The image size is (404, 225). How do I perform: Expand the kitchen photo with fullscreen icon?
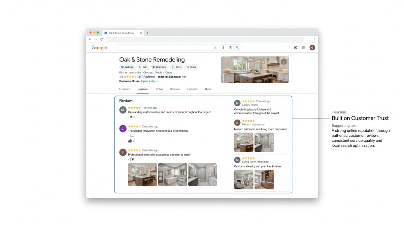click(284, 62)
